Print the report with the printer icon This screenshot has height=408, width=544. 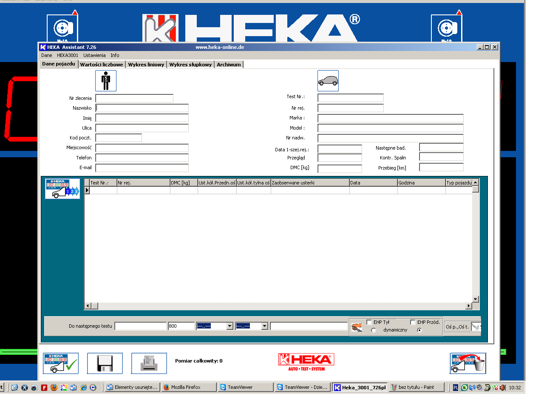tap(149, 363)
